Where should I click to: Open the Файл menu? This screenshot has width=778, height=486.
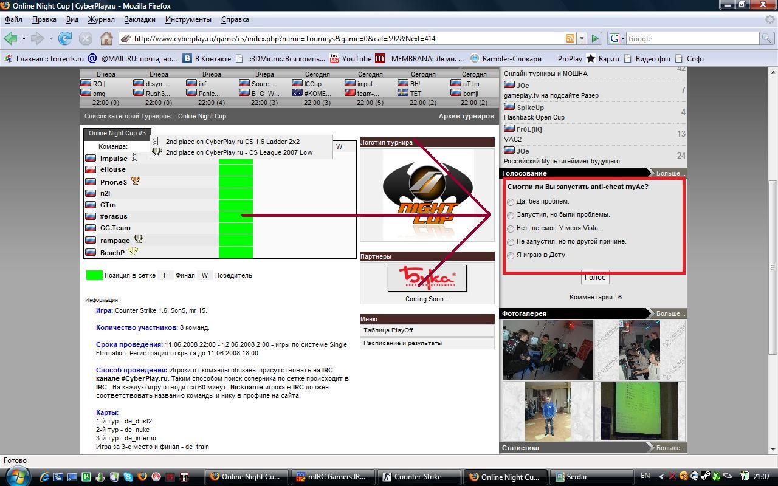[x=13, y=19]
